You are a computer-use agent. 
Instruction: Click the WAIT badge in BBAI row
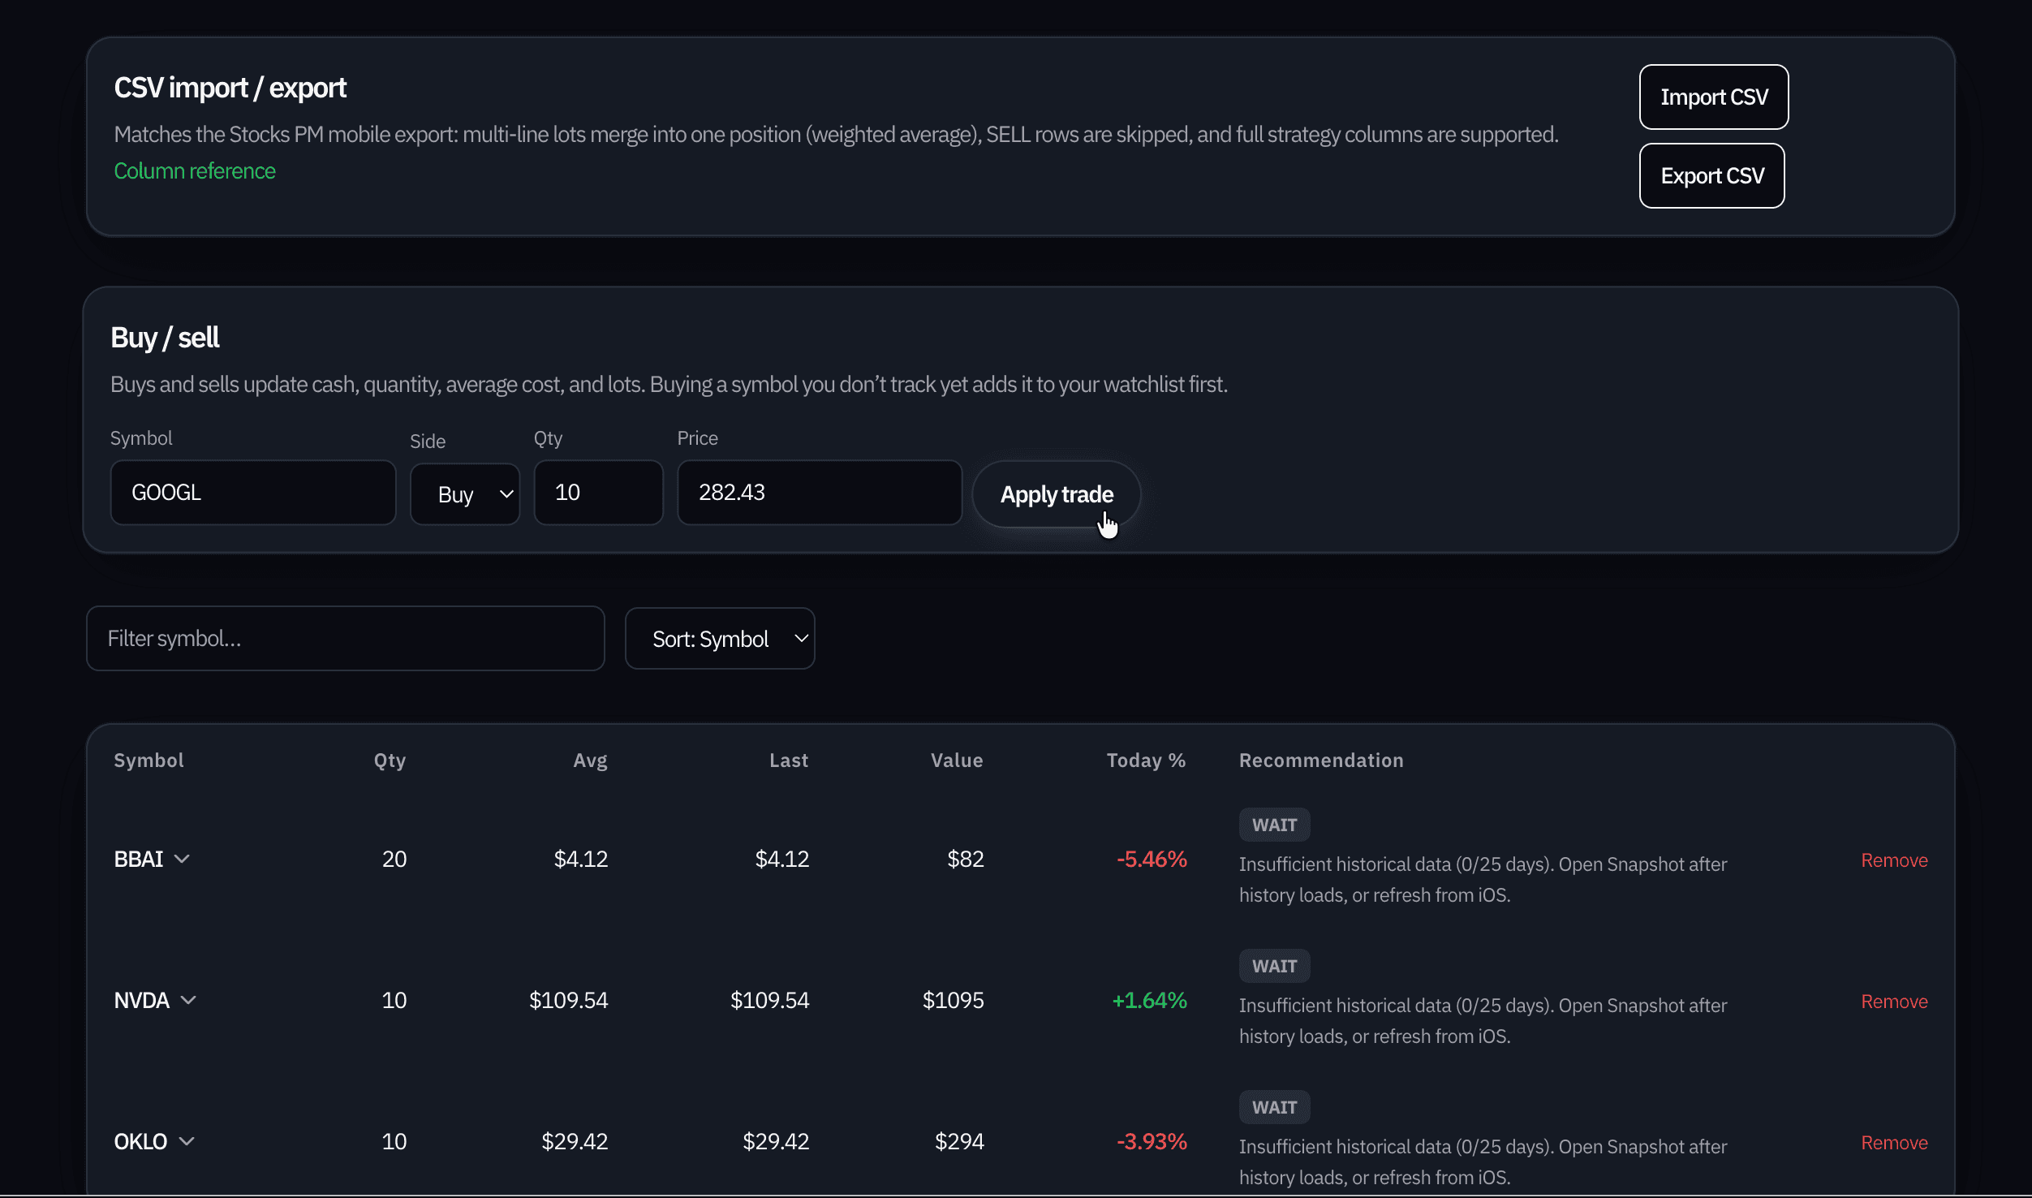click(x=1274, y=825)
